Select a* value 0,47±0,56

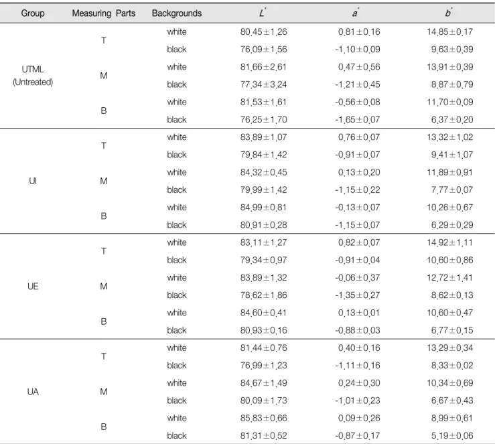pos(359,67)
